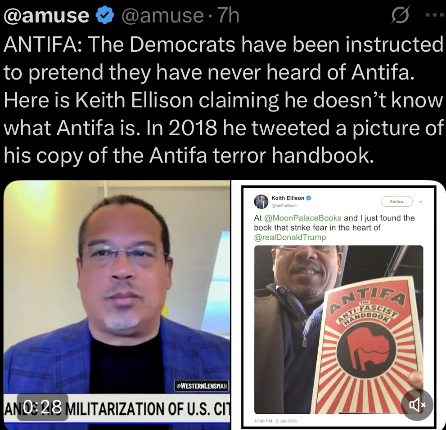Click the gray @amuse handle

point(163,15)
